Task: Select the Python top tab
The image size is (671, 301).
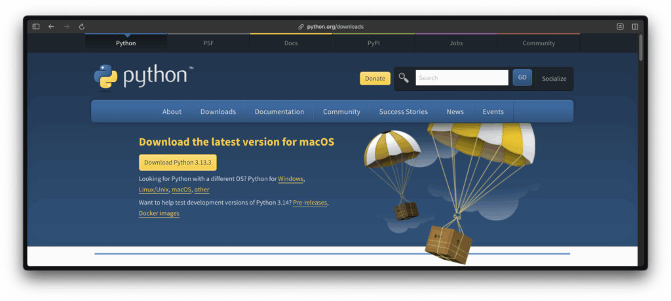Action: (126, 43)
